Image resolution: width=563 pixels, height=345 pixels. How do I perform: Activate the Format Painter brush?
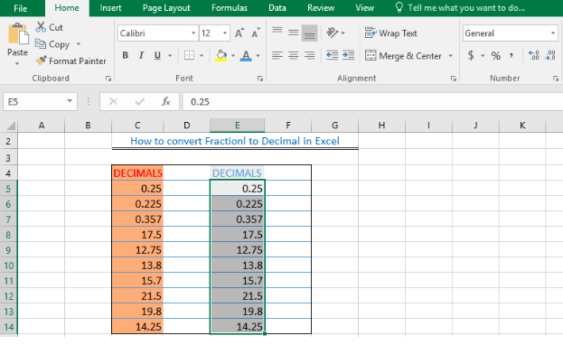click(41, 61)
